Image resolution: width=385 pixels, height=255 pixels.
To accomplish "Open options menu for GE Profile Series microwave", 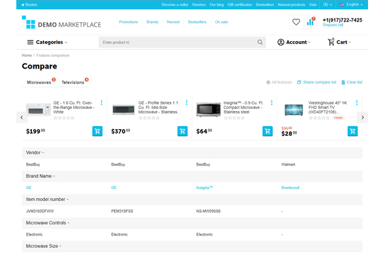I will [x=187, y=102].
